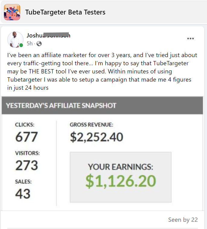Click the green online status dot
This screenshot has height=229, width=207.
coord(21,45)
